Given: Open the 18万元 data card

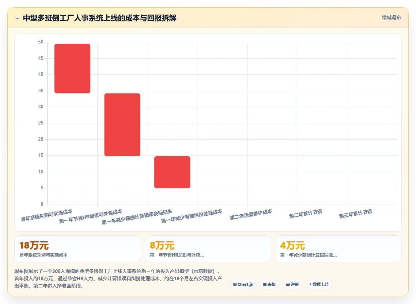Looking at the screenshot, I should tap(77, 249).
